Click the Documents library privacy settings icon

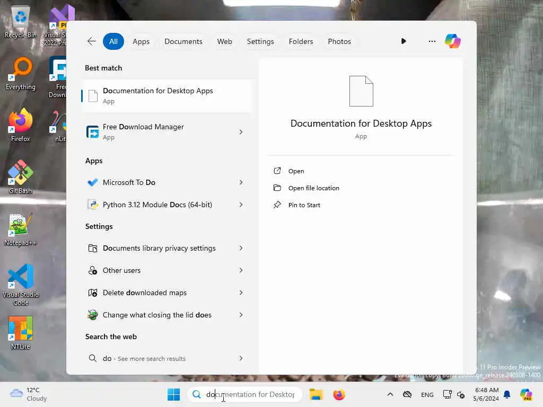[92, 248]
